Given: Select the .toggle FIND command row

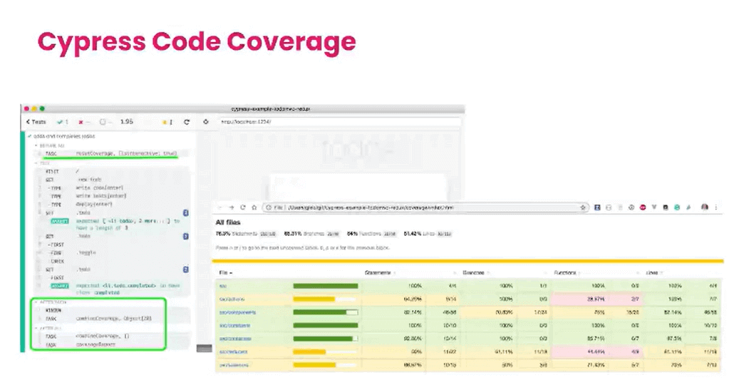Looking at the screenshot, I should (114, 253).
